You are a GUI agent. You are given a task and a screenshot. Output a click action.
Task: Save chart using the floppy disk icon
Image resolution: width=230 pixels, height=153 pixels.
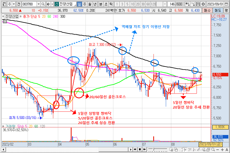pos(198,4)
